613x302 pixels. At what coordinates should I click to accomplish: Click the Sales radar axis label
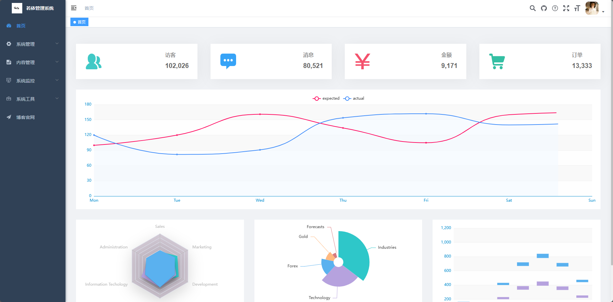tap(160, 226)
